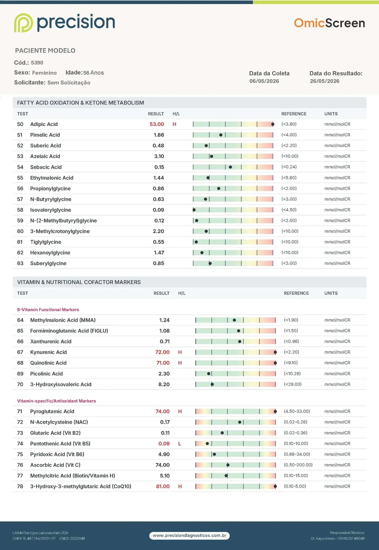Viewport: 379px width, 550px height.
Task: Click the test name 'N-Acetylcysteine (NAC)'
Action: [59, 422]
